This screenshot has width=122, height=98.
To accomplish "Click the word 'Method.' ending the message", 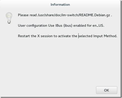I will [111, 36].
